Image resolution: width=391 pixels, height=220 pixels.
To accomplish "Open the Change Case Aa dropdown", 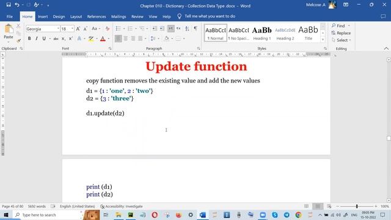I will (x=96, y=29).
